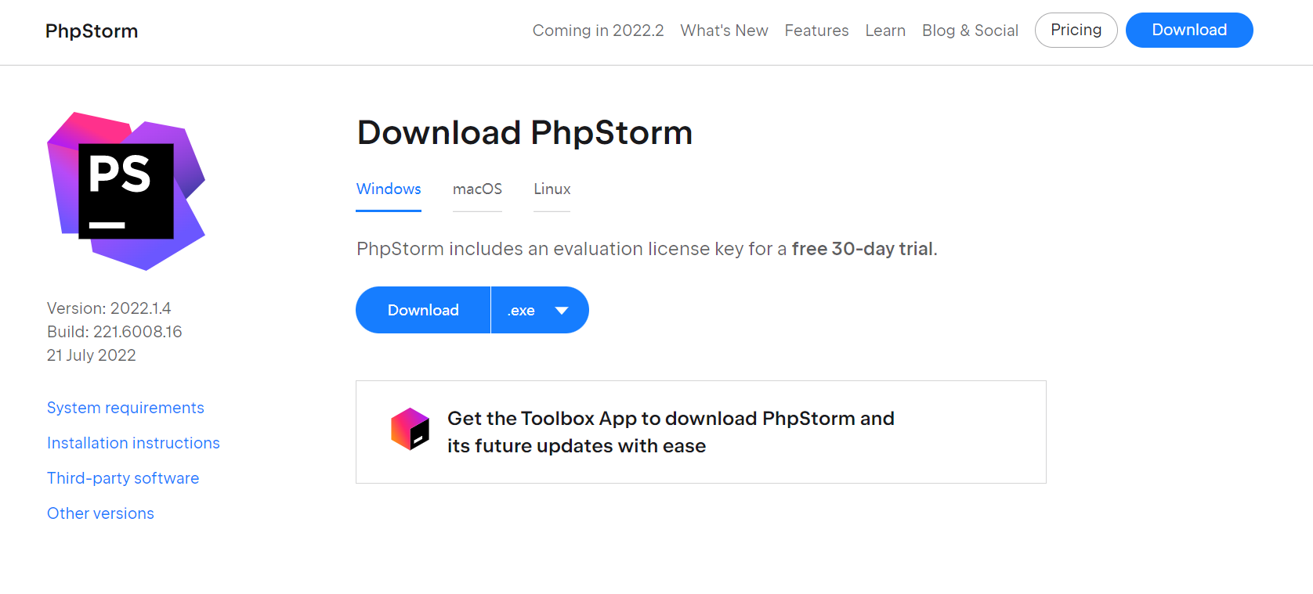
Task: Open the Learn menu item
Action: (885, 31)
